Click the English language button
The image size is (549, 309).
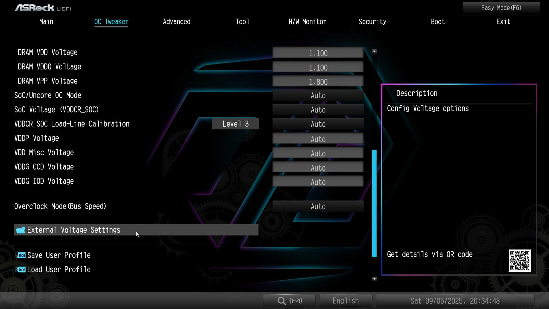click(x=345, y=301)
